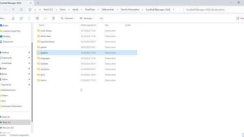Expand chevron after OneDrive breadcrumb
244x137 pixels.
(x=98, y=10)
